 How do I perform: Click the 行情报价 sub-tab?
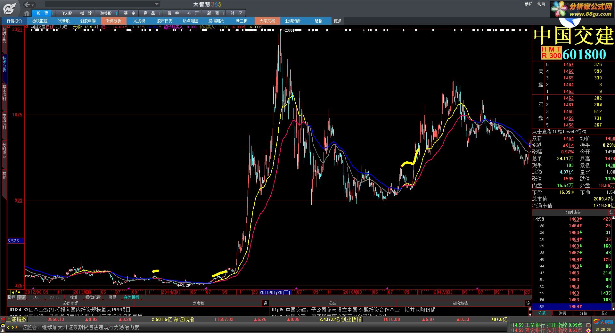point(14,21)
